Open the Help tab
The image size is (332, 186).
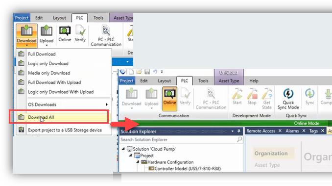tap(254, 81)
